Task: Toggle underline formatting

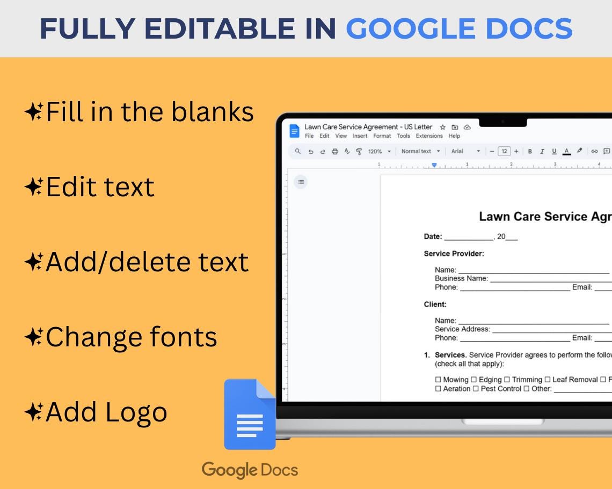Action: pos(554,151)
